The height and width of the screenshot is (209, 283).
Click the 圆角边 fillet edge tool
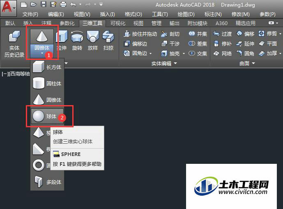pos(136,53)
